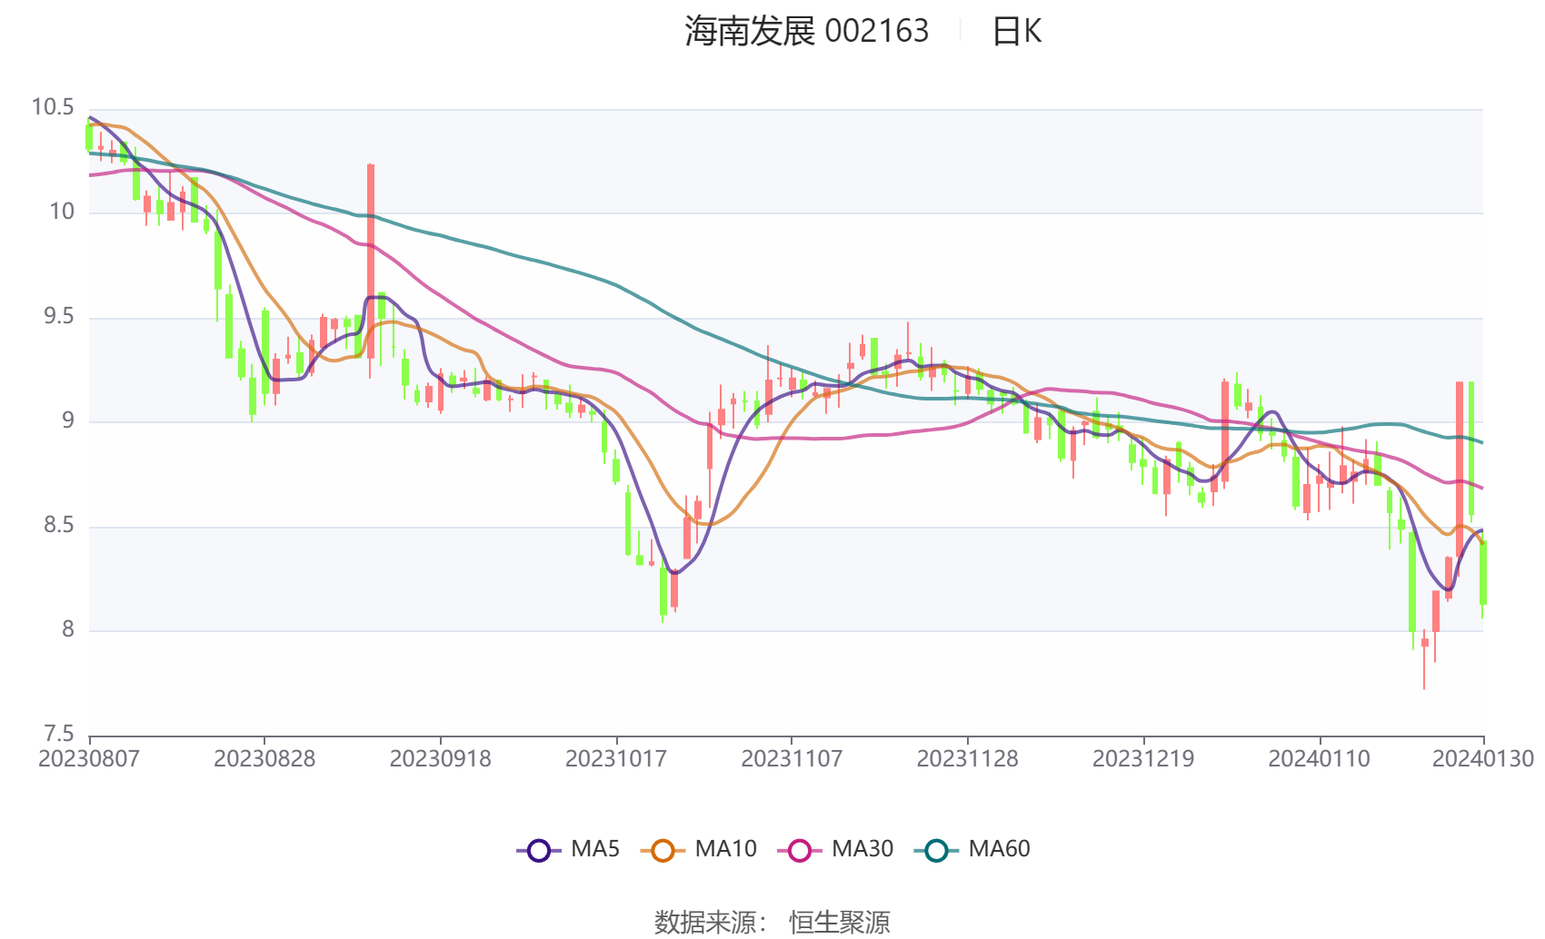The height and width of the screenshot is (939, 1545).
Task: Select the 20240110 x-axis date label
Action: 1319,759
